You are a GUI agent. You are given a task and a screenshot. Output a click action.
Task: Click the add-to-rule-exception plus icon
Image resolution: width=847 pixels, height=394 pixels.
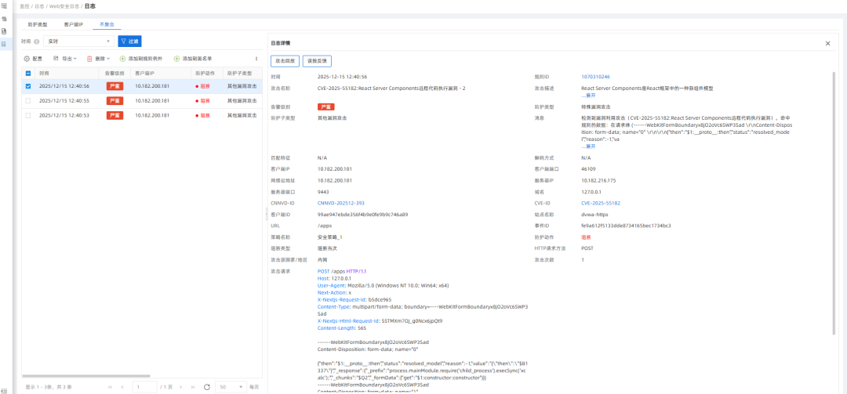(x=122, y=59)
